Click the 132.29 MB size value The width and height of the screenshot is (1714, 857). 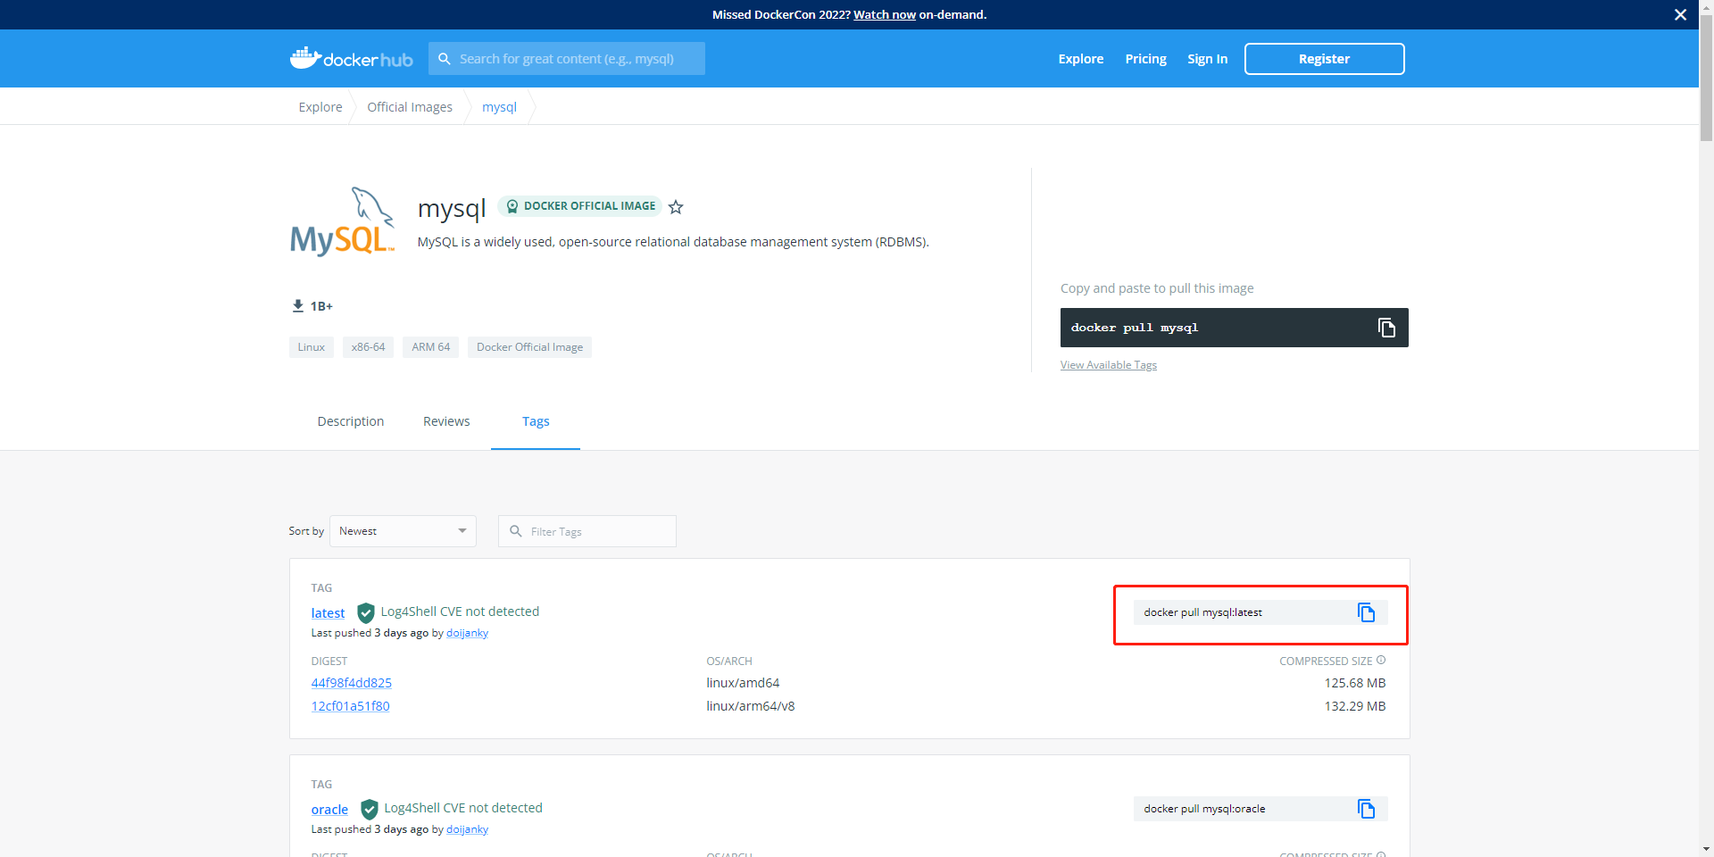tap(1354, 706)
